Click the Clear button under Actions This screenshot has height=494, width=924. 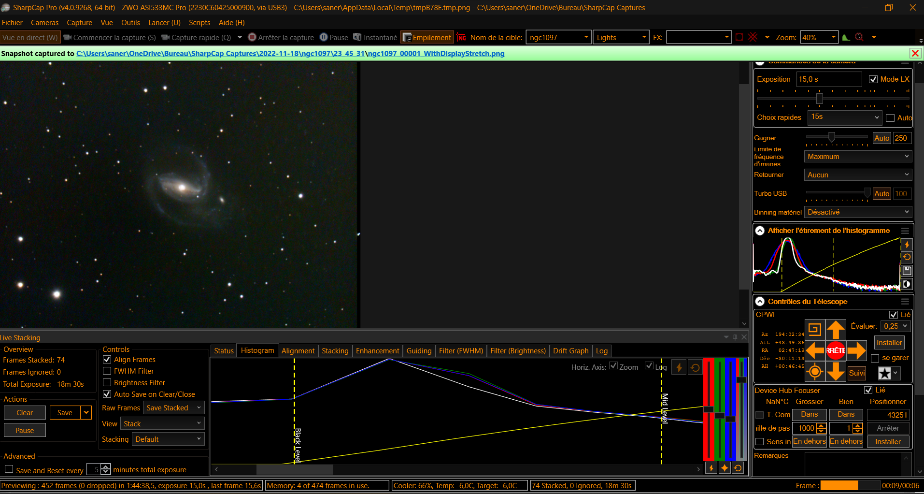25,413
